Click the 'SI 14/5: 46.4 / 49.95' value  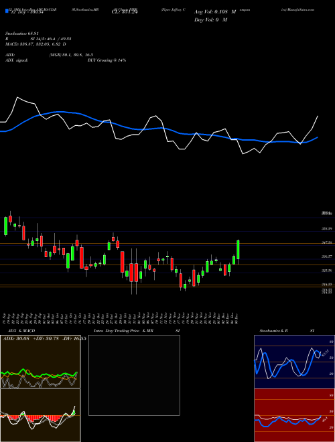51,39
